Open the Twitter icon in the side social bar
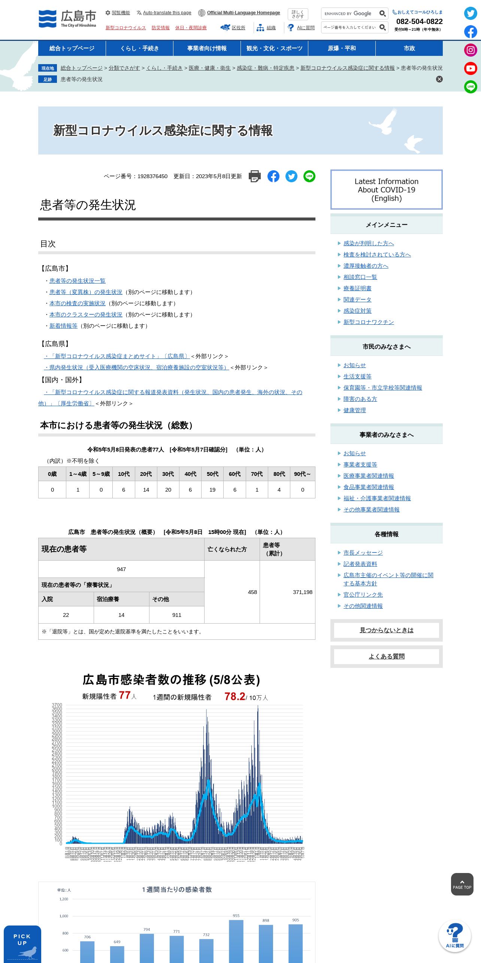 [471, 13]
